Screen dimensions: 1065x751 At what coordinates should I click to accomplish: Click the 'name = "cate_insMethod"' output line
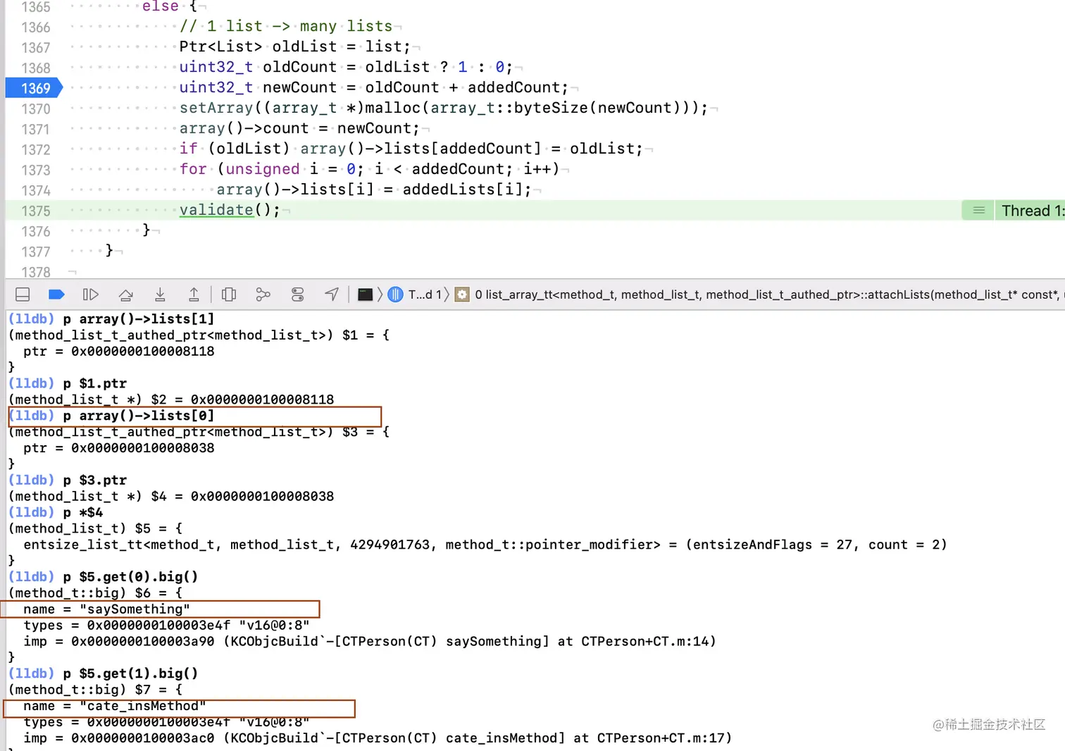point(115,706)
